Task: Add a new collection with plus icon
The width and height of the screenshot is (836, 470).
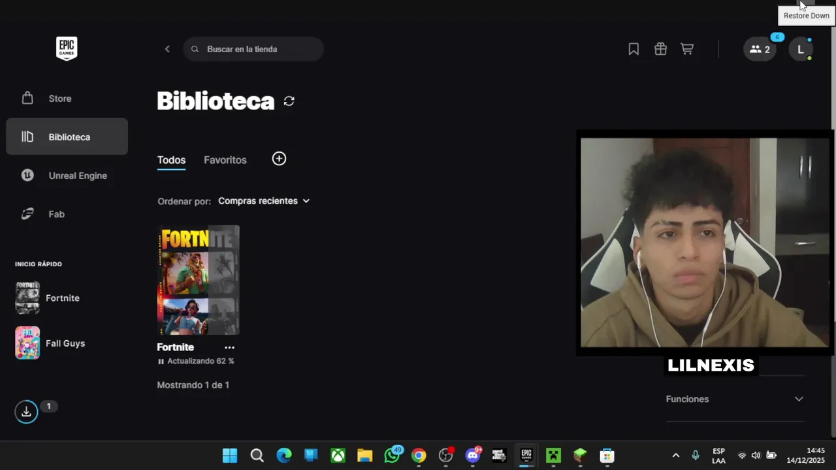Action: [x=279, y=159]
